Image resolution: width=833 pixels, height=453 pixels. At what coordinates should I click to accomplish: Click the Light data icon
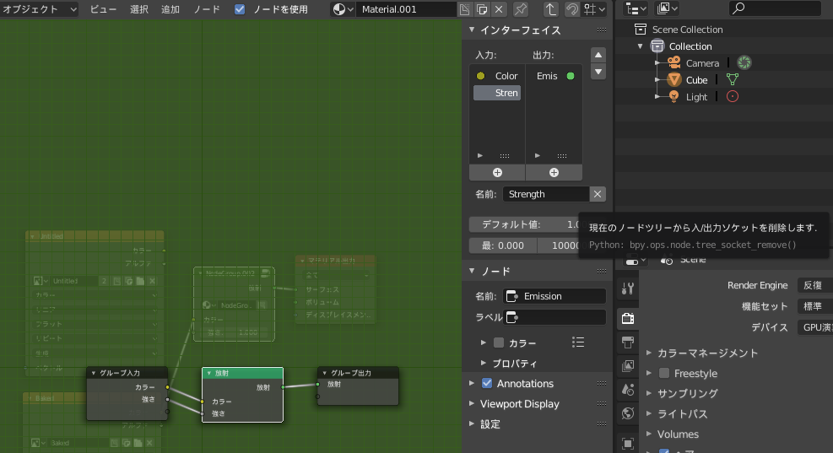pyautogui.click(x=733, y=97)
